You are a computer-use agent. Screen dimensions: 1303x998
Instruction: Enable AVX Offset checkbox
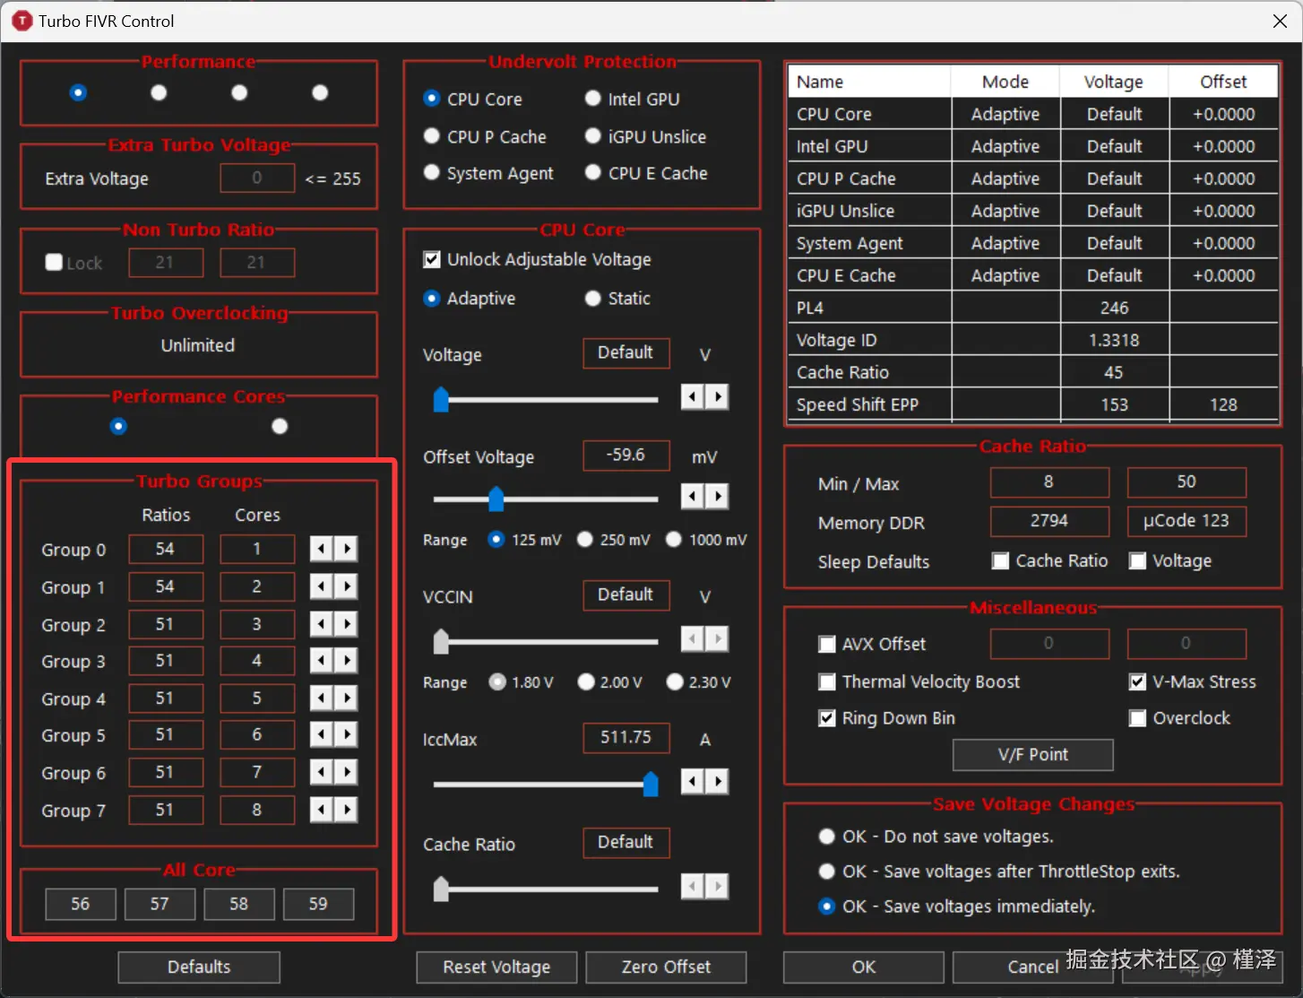pos(827,644)
